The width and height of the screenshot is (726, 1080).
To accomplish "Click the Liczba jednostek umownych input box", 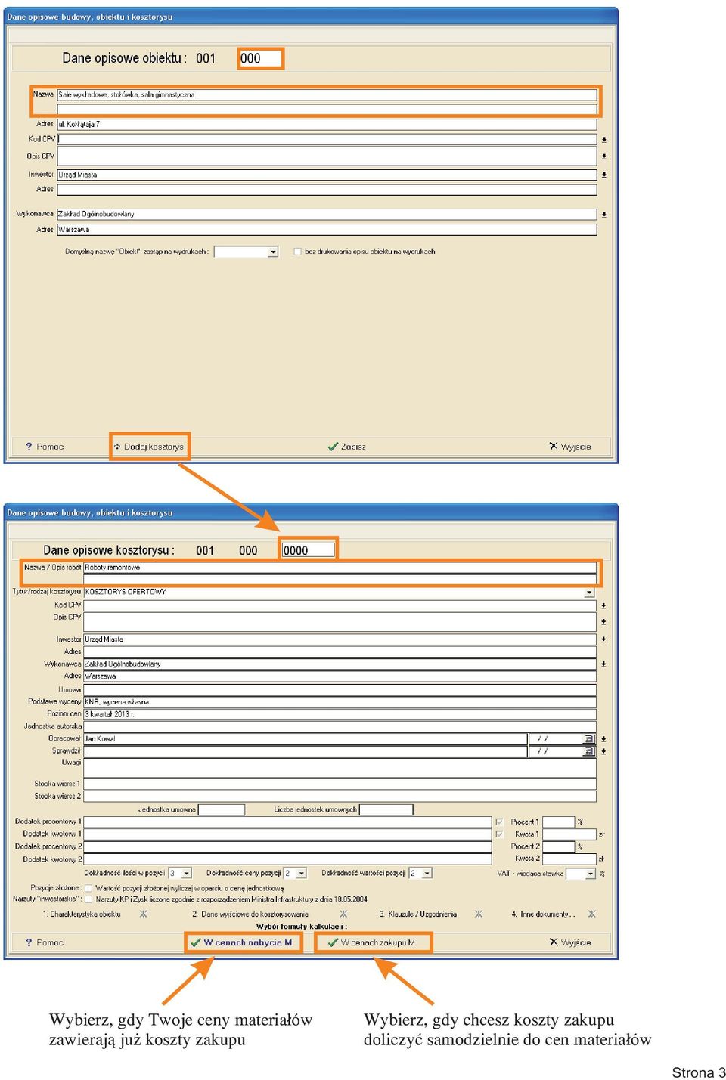I will coord(386,810).
